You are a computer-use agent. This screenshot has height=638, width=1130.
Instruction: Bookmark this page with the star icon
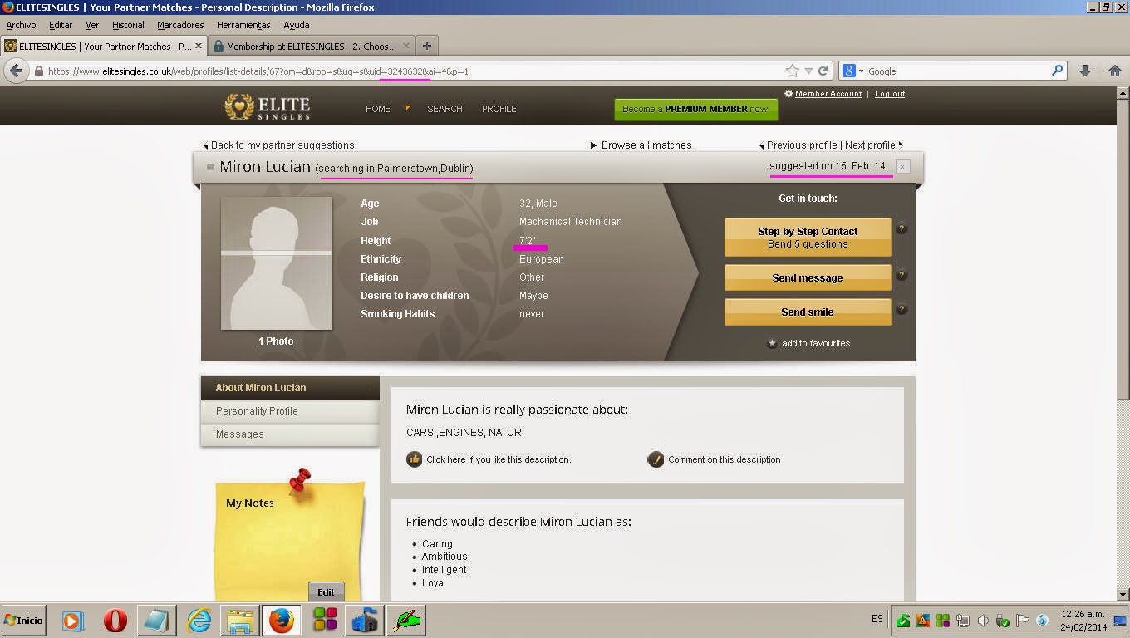coord(792,71)
